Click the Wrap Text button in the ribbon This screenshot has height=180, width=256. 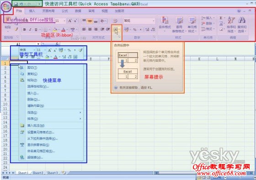pyautogui.click(x=115, y=21)
